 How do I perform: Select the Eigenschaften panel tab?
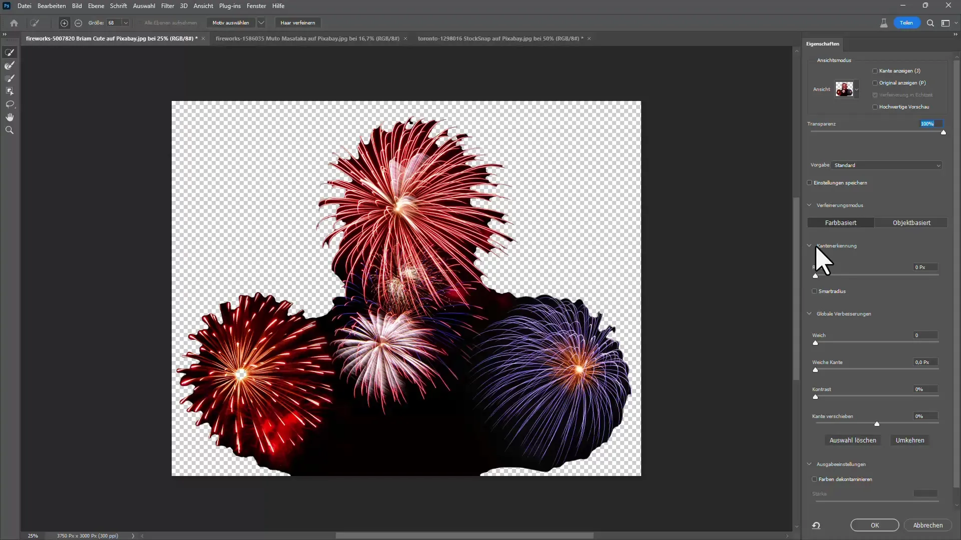[x=822, y=44]
